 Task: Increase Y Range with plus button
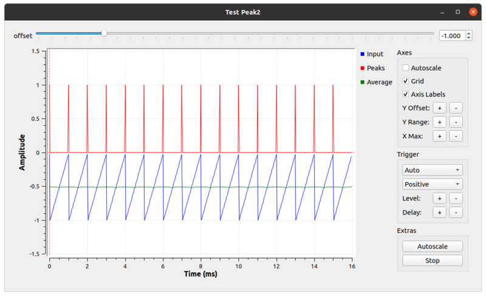(439, 122)
